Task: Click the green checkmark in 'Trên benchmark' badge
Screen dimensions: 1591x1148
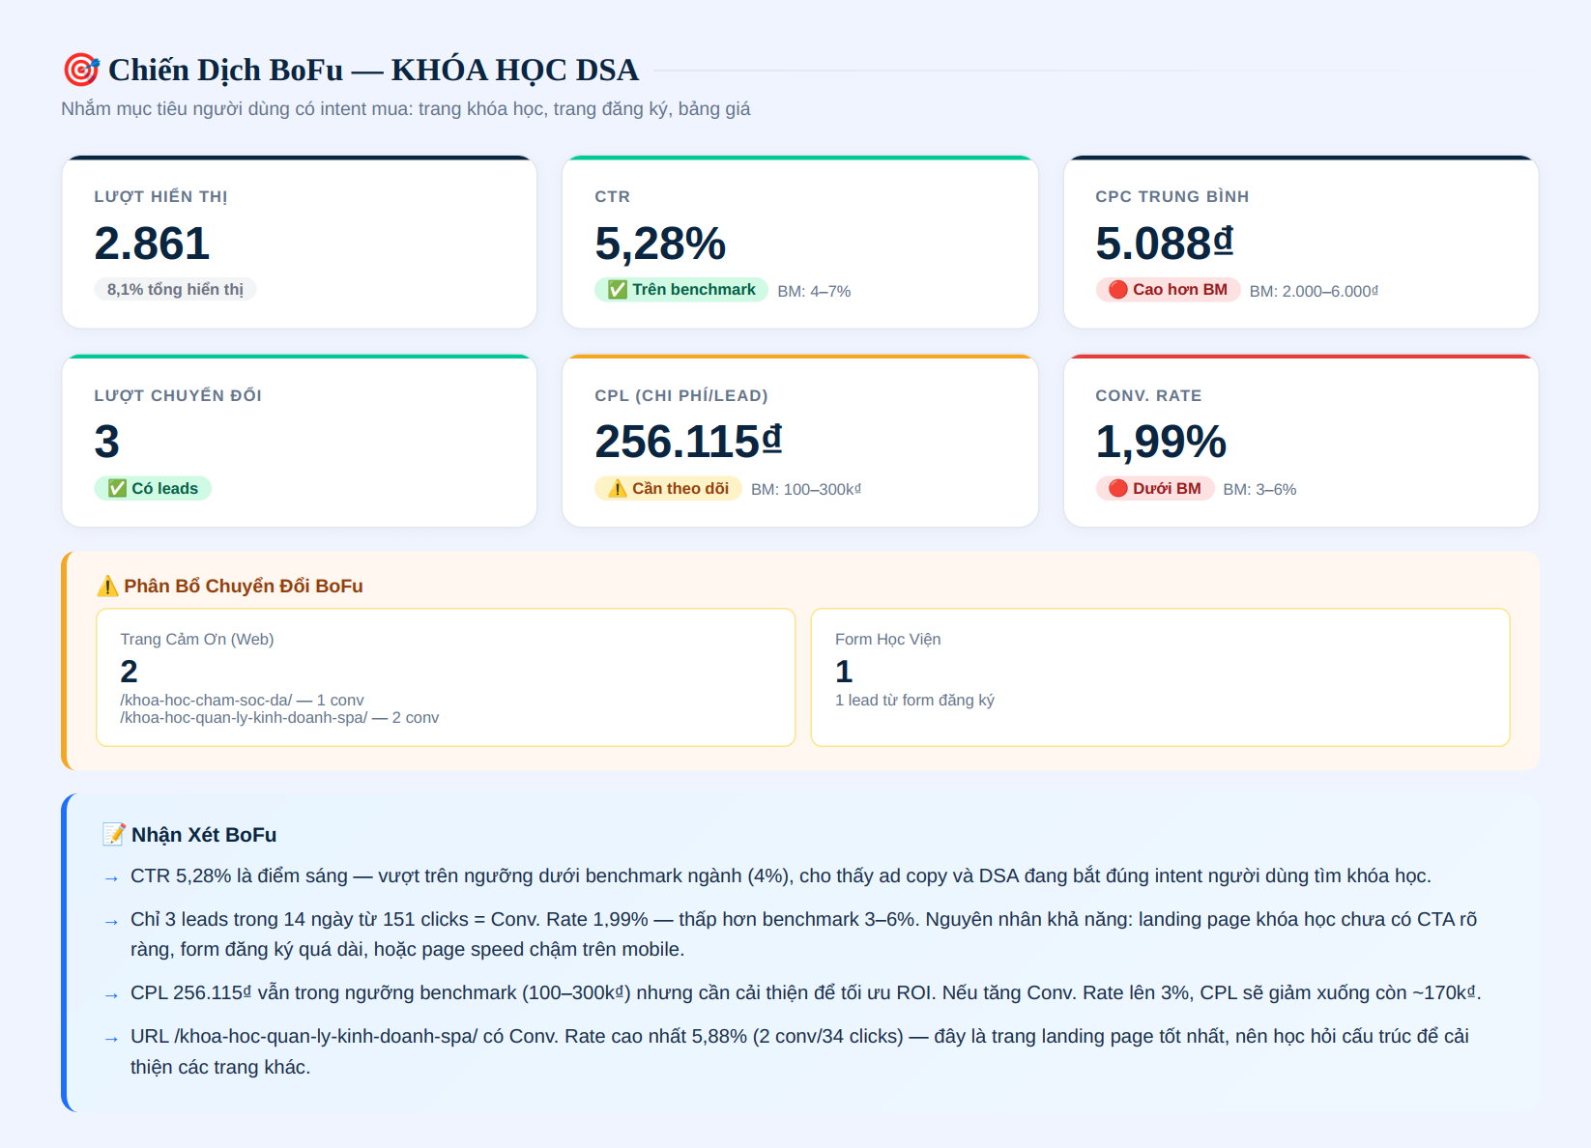Action: point(618,290)
